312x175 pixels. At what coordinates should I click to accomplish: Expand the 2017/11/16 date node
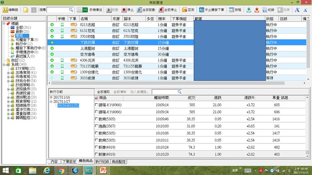tap(51, 97)
